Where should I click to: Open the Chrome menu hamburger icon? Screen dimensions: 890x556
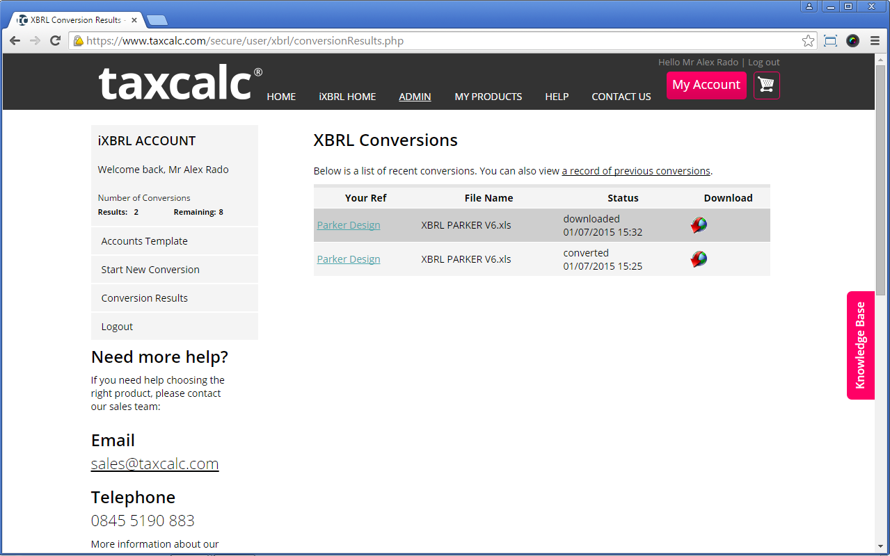pos(875,41)
